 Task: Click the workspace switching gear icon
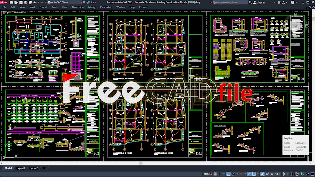(x=283, y=174)
